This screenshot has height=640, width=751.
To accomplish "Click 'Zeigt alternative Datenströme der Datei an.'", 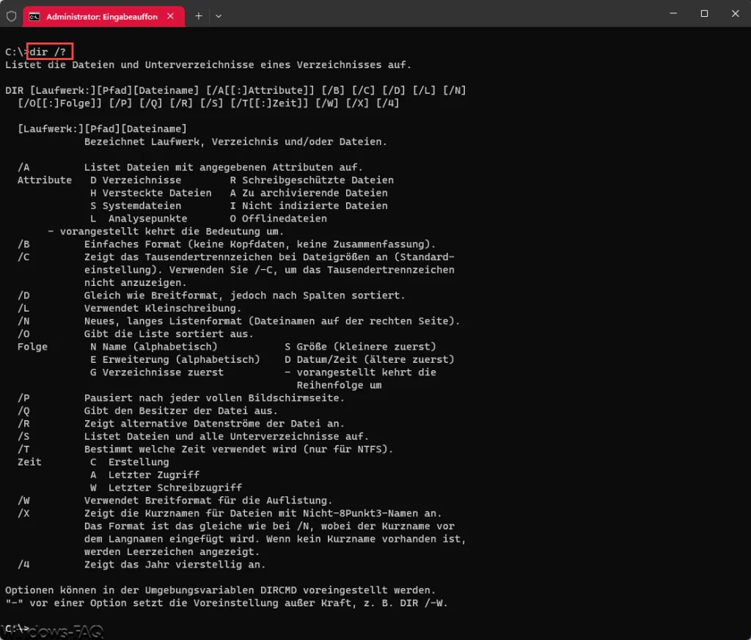I will coord(214,424).
